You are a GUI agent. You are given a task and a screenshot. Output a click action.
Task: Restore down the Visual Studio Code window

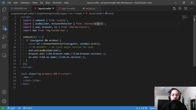(184, 3)
